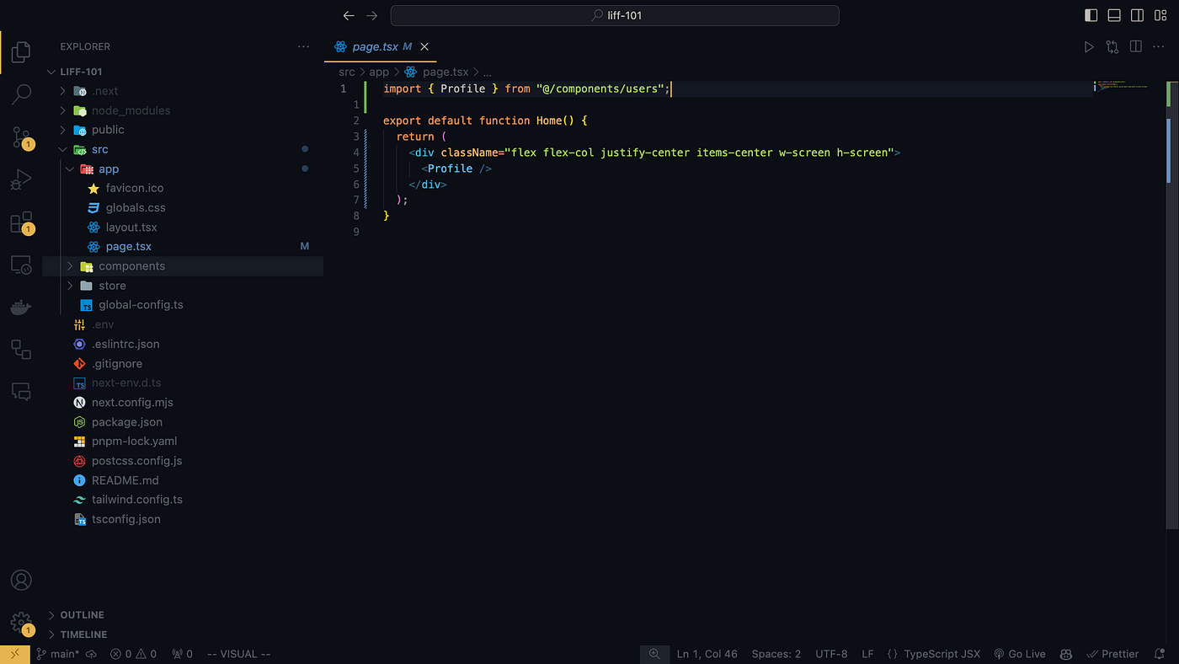Open next.config.mjs file
Screen dimensions: 1179x664
183,402
